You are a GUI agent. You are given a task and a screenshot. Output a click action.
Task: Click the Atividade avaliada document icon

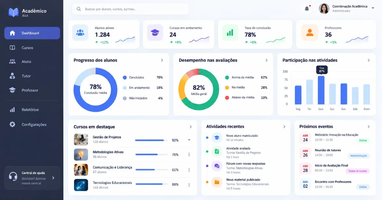tap(217, 151)
